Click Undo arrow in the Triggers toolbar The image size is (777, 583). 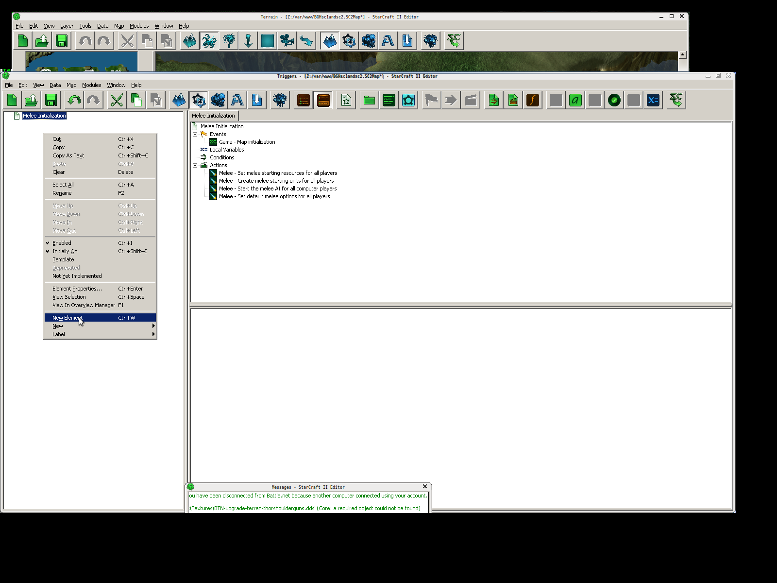point(74,100)
